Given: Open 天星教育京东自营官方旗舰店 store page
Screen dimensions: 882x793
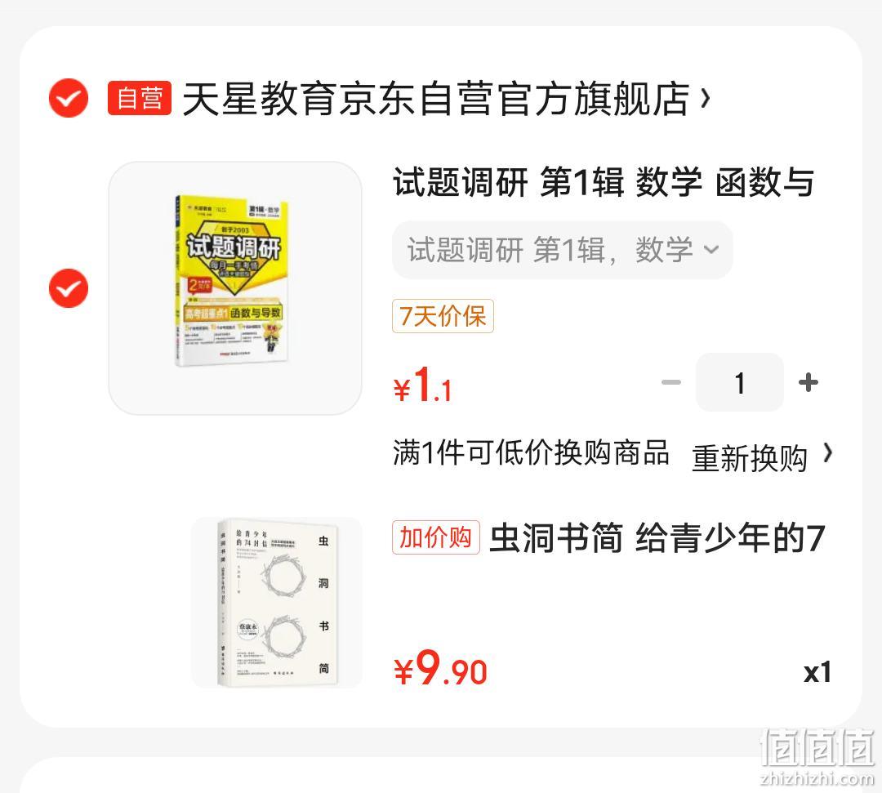Looking at the screenshot, I should tap(436, 99).
